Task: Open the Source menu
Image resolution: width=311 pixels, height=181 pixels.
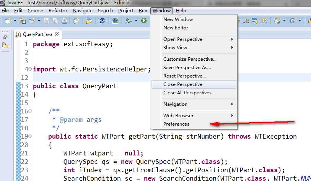Action: click(x=36, y=11)
